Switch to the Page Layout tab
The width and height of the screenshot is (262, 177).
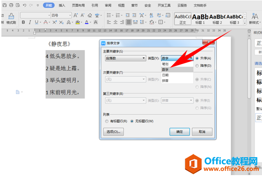tap(78, 5)
